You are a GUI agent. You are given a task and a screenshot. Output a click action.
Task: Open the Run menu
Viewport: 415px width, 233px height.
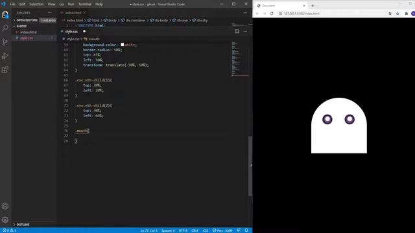pyautogui.click(x=71, y=5)
